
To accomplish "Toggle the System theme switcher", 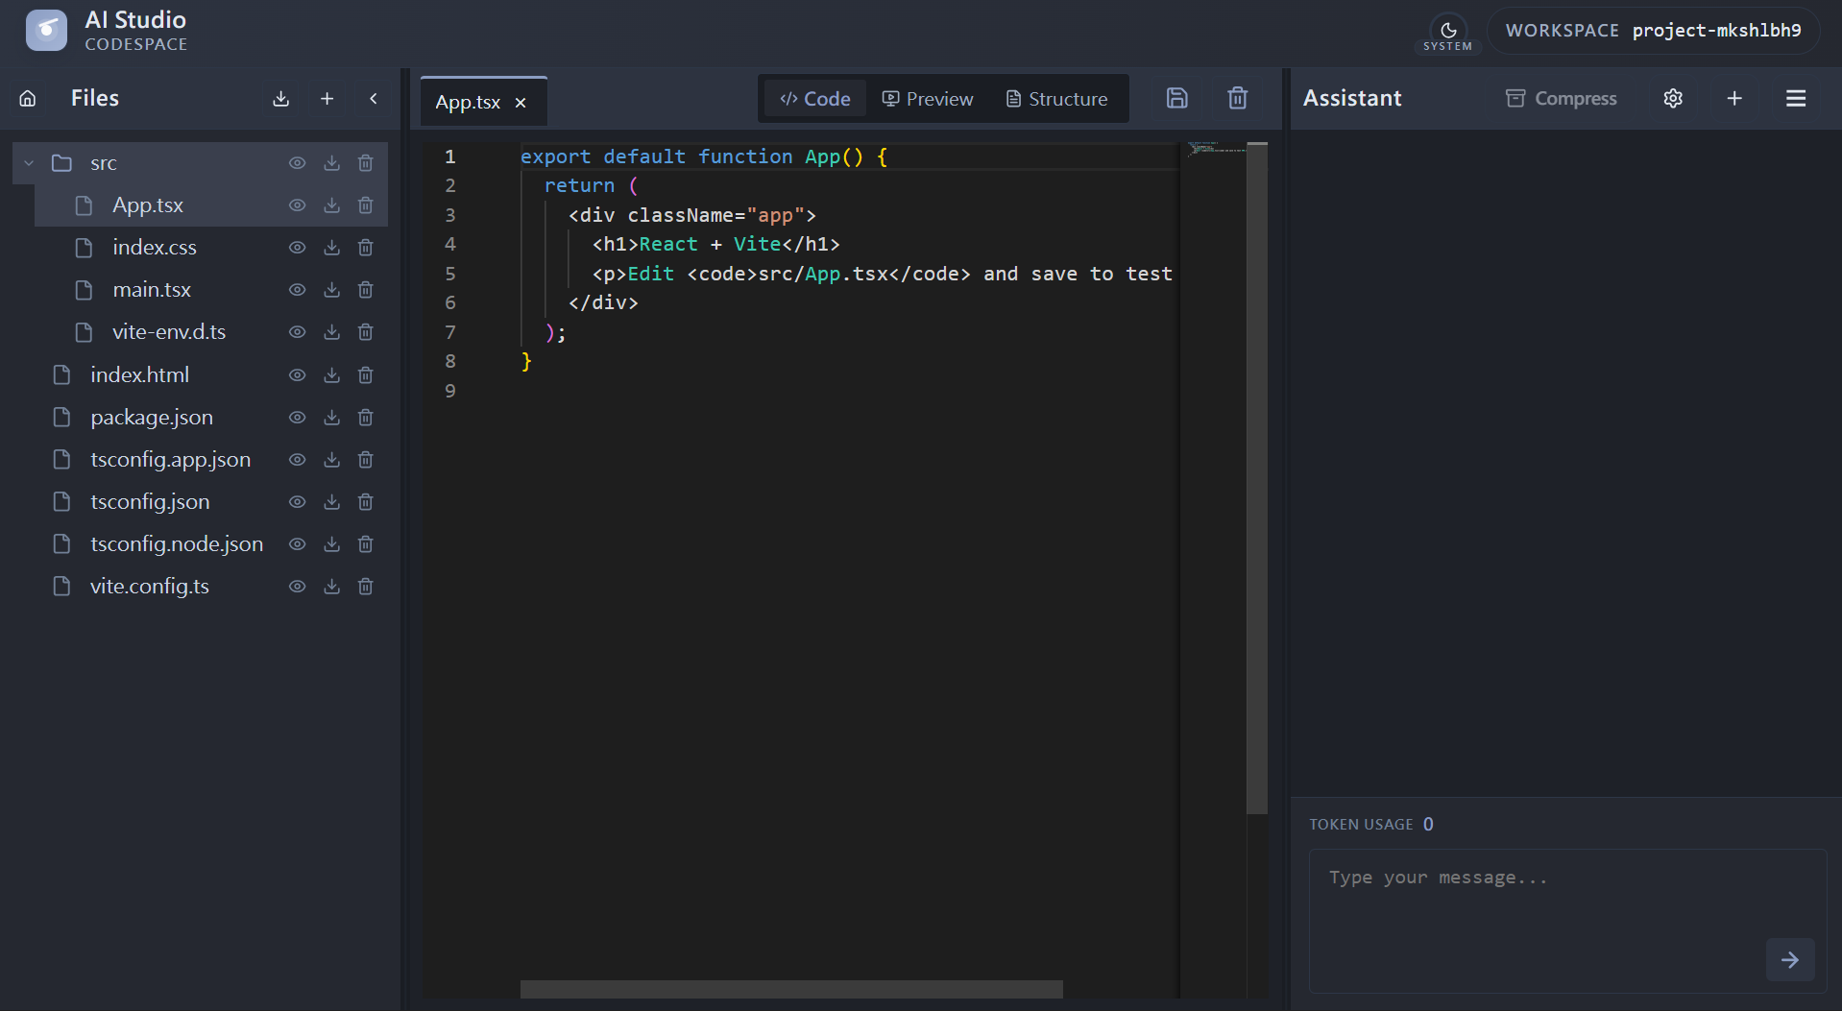I will pyautogui.click(x=1447, y=32).
